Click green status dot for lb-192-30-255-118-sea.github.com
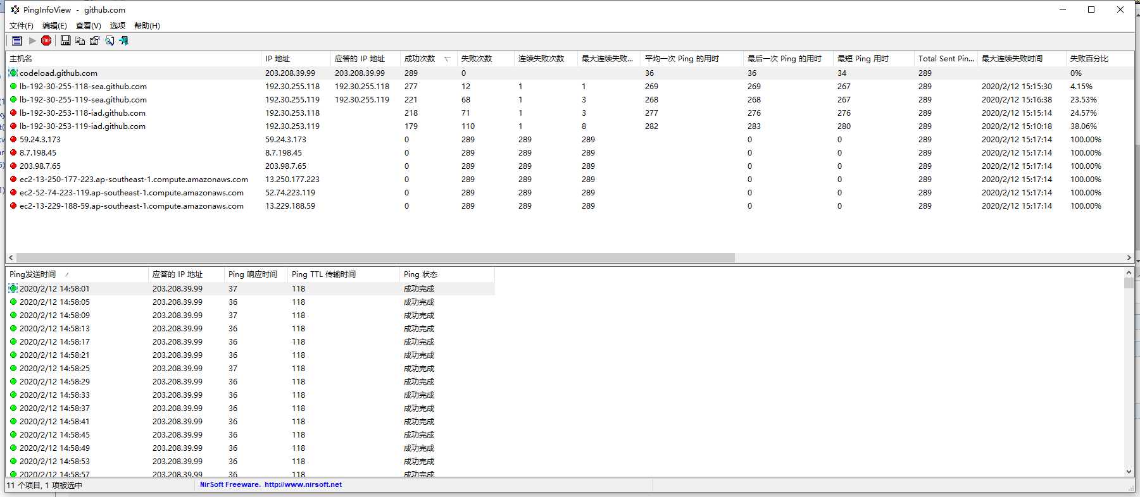 click(13, 86)
